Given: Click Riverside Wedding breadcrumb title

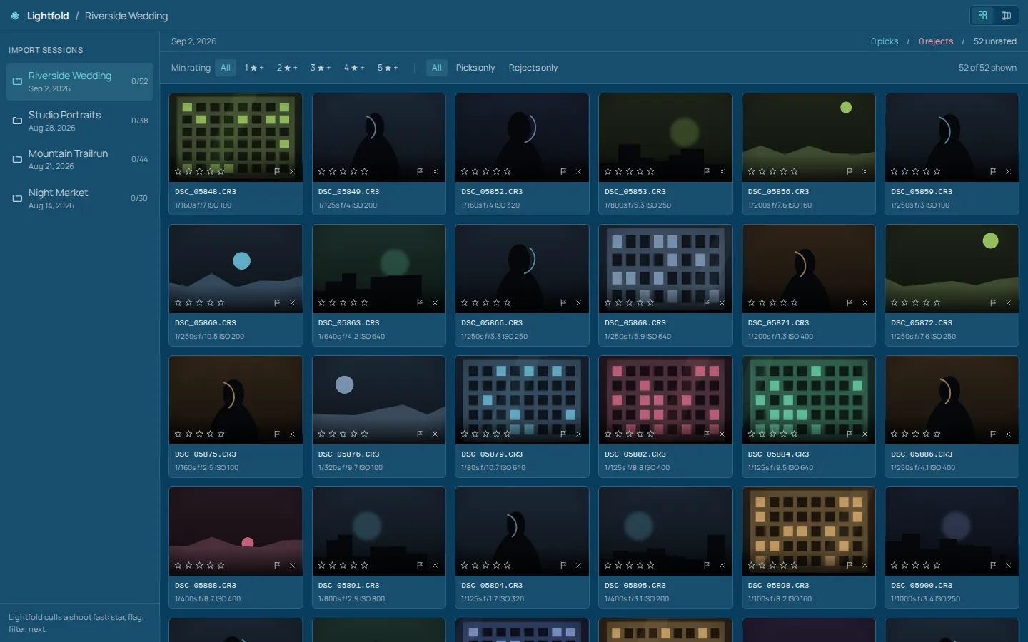Looking at the screenshot, I should 126,16.
